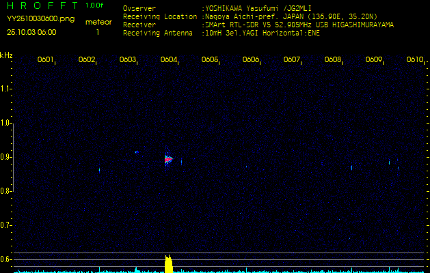The height and width of the screenshot is (273, 430).
Task: Click the meteor count label
Action: [x=98, y=22]
